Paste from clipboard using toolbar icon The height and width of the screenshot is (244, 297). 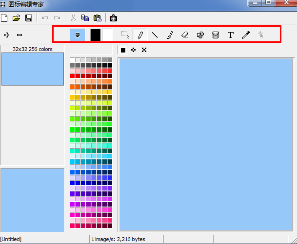pyautogui.click(x=98, y=18)
